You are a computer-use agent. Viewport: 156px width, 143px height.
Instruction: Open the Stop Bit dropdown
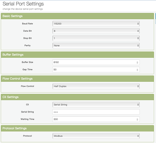pyautogui.click(x=96, y=38)
